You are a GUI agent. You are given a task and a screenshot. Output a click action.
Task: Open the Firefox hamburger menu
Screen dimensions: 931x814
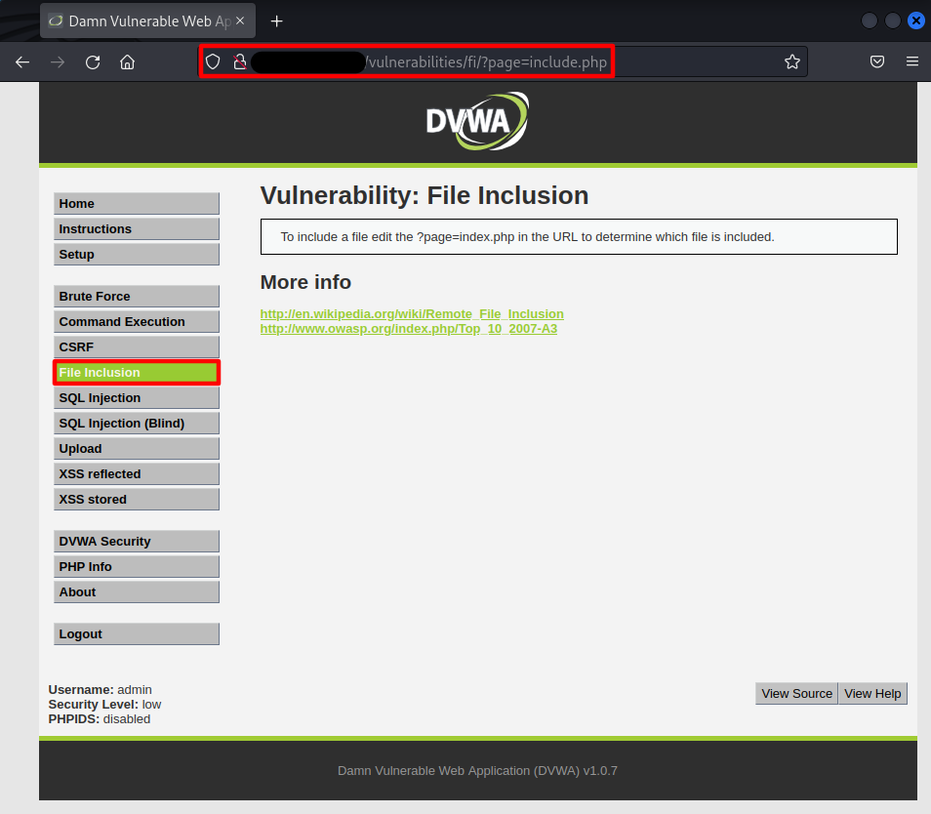[x=912, y=62]
